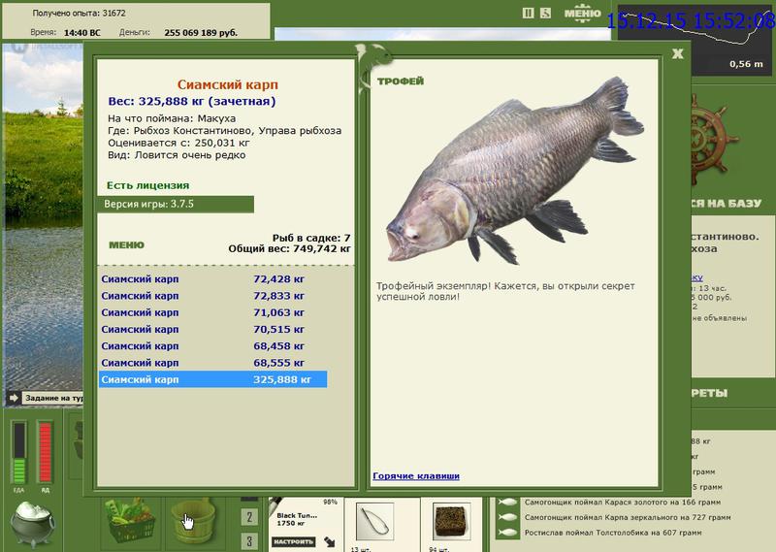This screenshot has height=552, width=776.
Task: Open the wooden bucket keepnet icon
Action: click(x=193, y=521)
